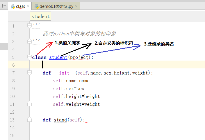This screenshot has height=140, width=205.
Task: Click line number 6 in the gutter
Action: click(x=13, y=65)
